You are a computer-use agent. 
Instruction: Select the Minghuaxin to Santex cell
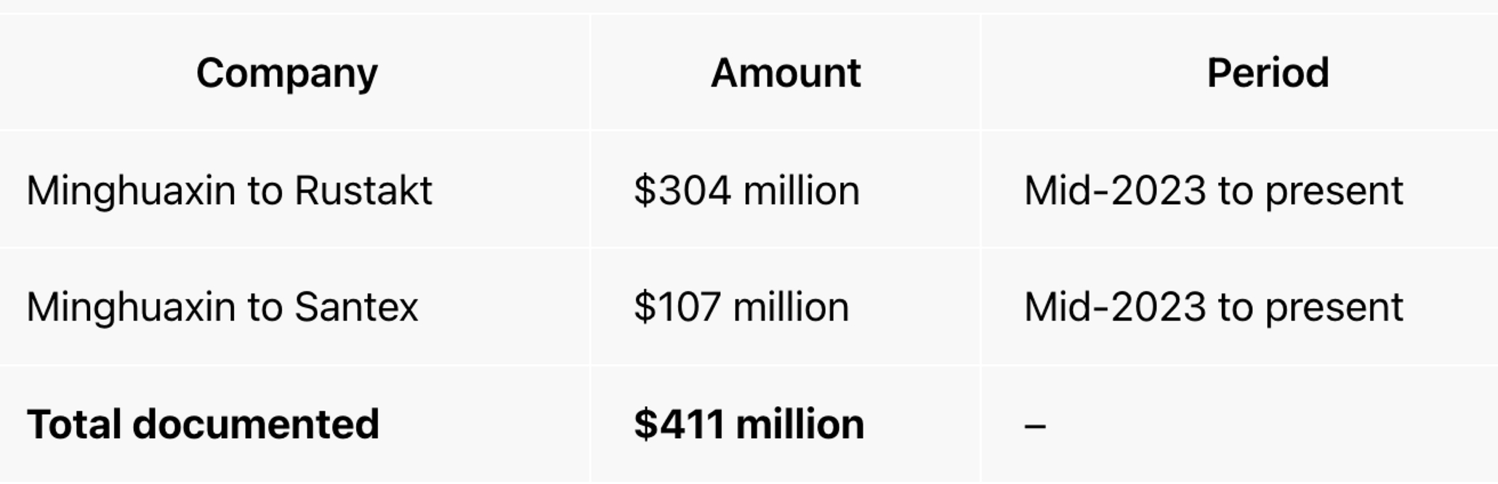click(222, 307)
